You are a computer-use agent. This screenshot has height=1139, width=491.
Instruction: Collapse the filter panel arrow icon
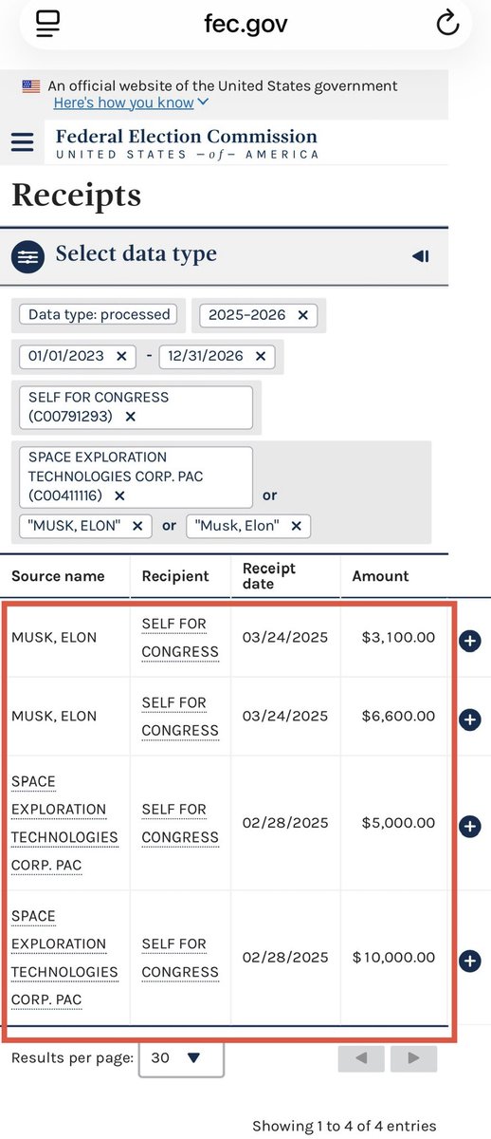pyautogui.click(x=422, y=256)
